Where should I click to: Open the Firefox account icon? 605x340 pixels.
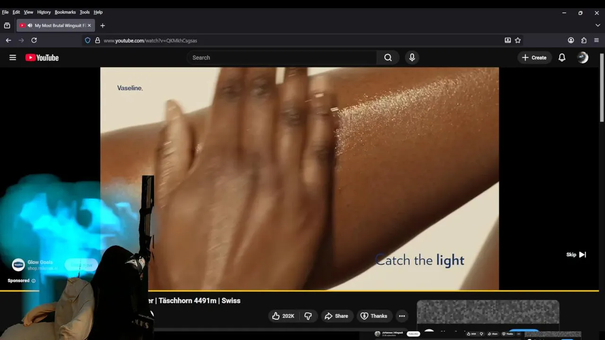tap(571, 40)
